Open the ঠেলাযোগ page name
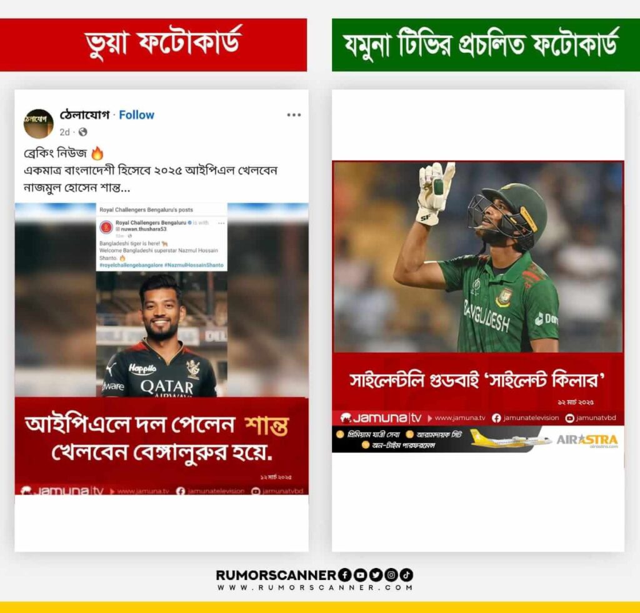 [x=84, y=115]
